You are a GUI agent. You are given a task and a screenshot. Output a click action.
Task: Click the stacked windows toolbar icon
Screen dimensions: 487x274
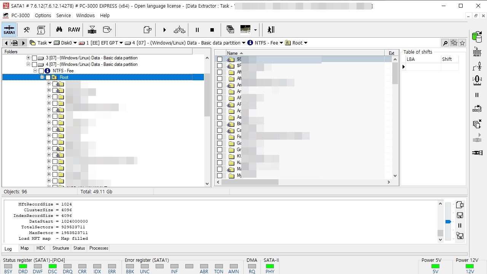pyautogui.click(x=230, y=30)
